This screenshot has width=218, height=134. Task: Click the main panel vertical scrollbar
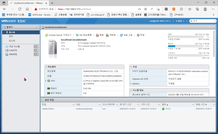pos(214,44)
